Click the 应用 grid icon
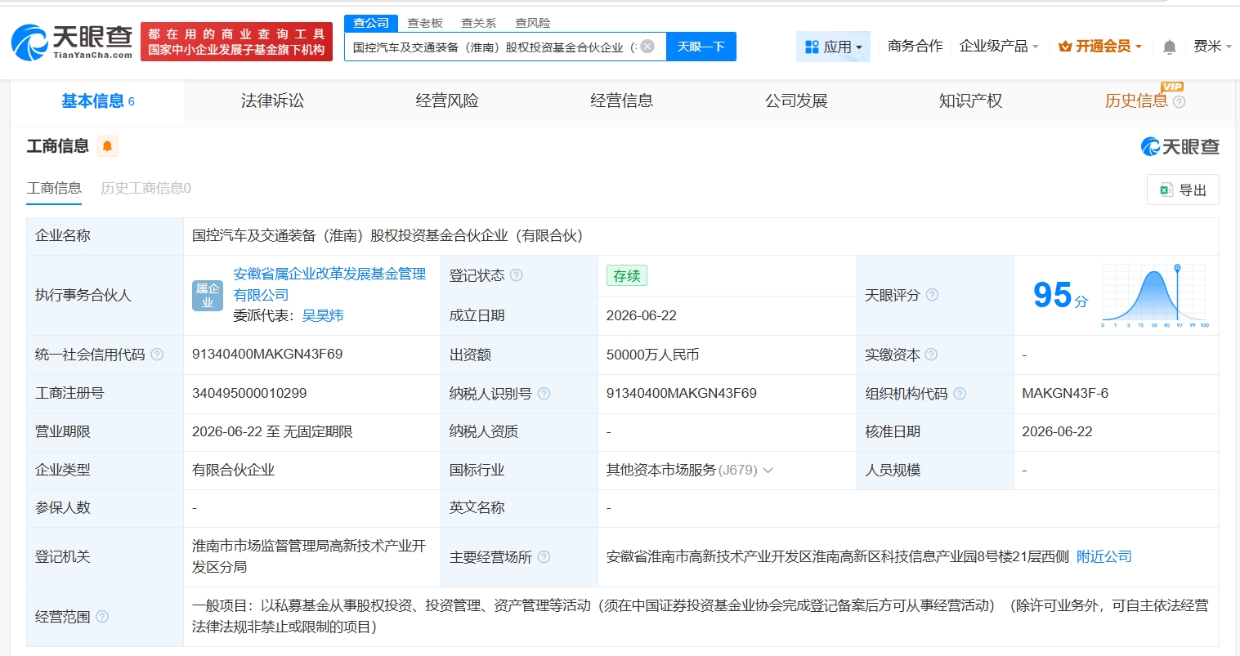Viewport: 1240px width, 656px height. [812, 47]
